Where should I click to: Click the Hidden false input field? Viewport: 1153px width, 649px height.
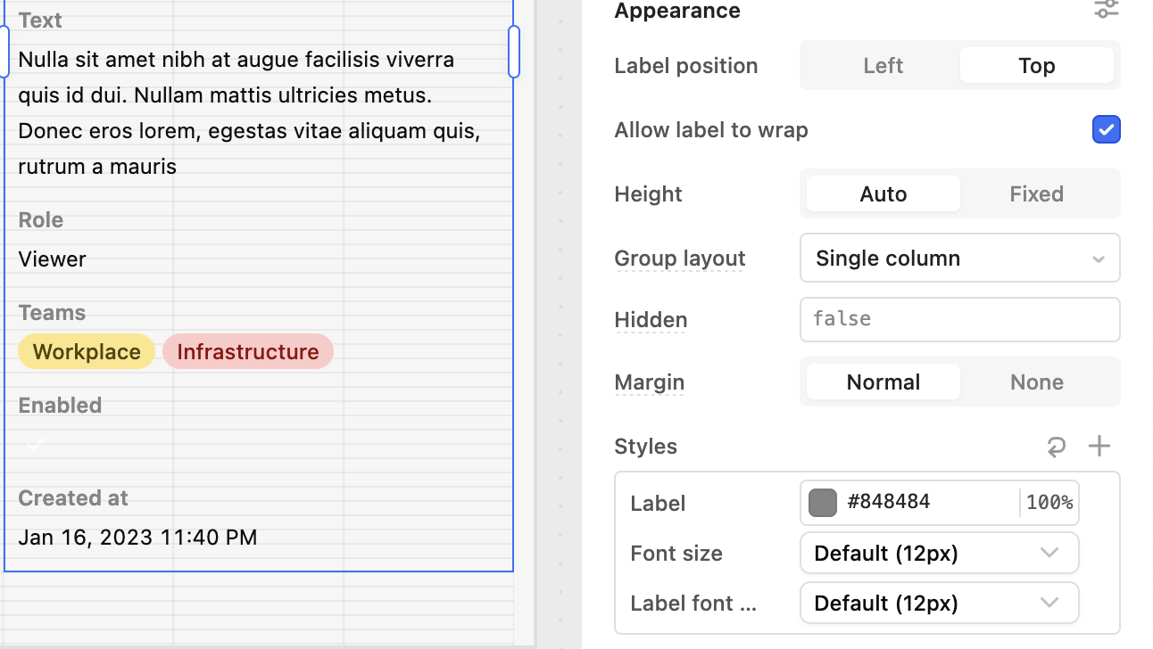coord(959,319)
